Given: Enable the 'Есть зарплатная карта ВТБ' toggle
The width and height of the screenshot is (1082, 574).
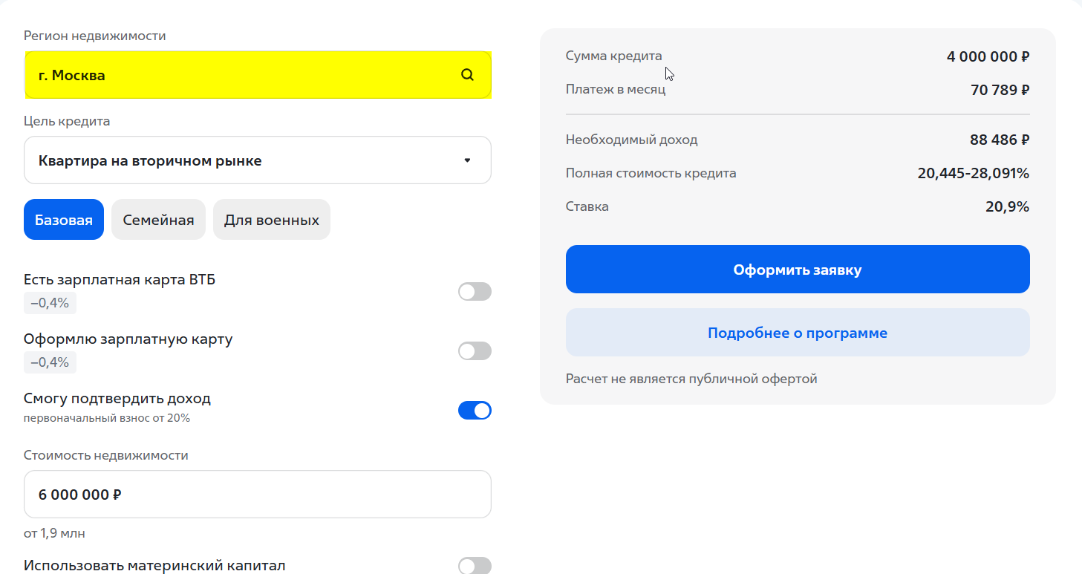Looking at the screenshot, I should pyautogui.click(x=475, y=291).
